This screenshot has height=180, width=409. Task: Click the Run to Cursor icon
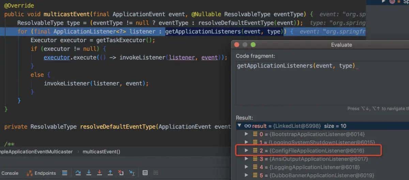pos(132,173)
